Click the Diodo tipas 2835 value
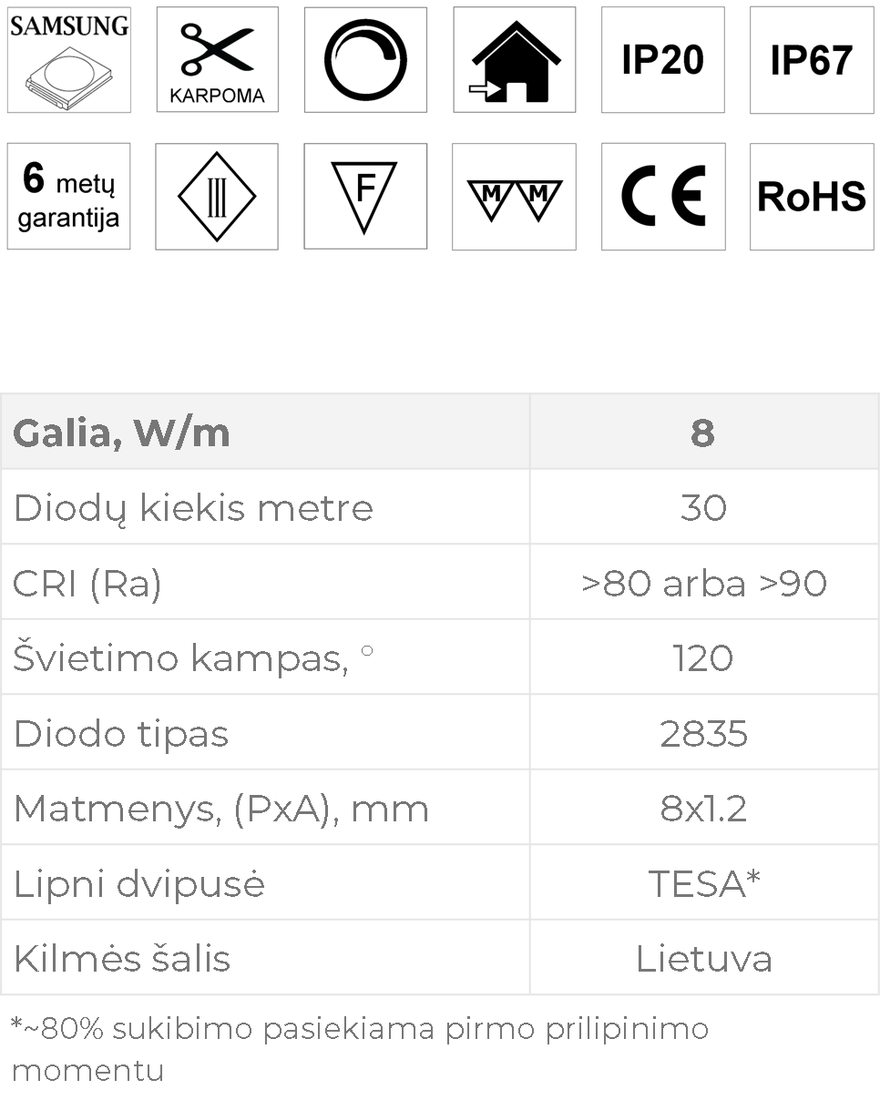The image size is (880, 1100). [704, 733]
